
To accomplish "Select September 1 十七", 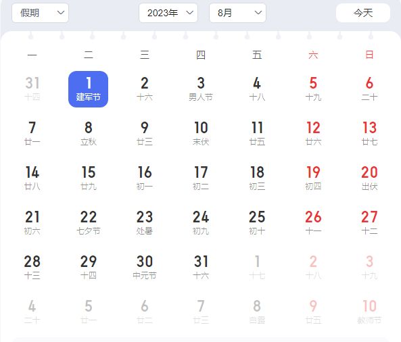I will 257,268.
